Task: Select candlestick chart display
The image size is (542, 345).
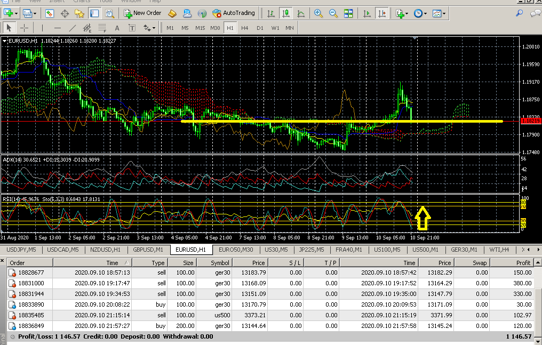Action: pos(286,13)
